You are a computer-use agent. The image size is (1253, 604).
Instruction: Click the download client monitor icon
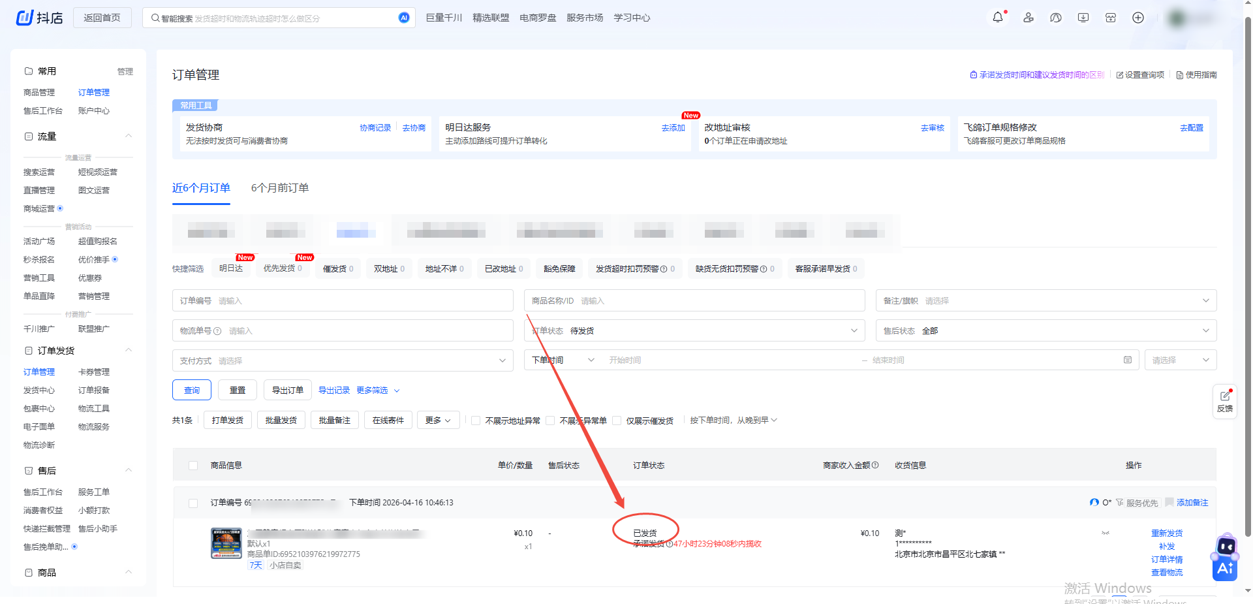[1083, 18]
